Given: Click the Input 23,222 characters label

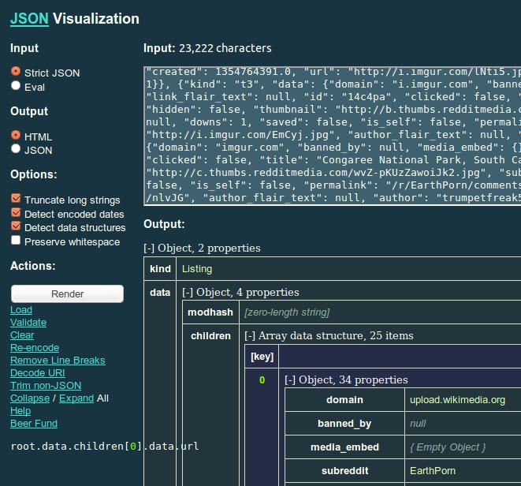Looking at the screenshot, I should 207,48.
